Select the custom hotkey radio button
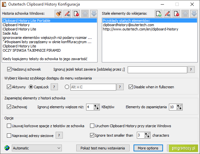This screenshot has height=154, width=200. point(67,87)
